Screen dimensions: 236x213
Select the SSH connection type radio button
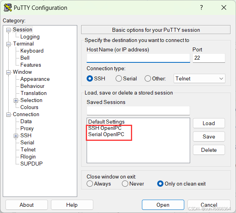click(90, 78)
